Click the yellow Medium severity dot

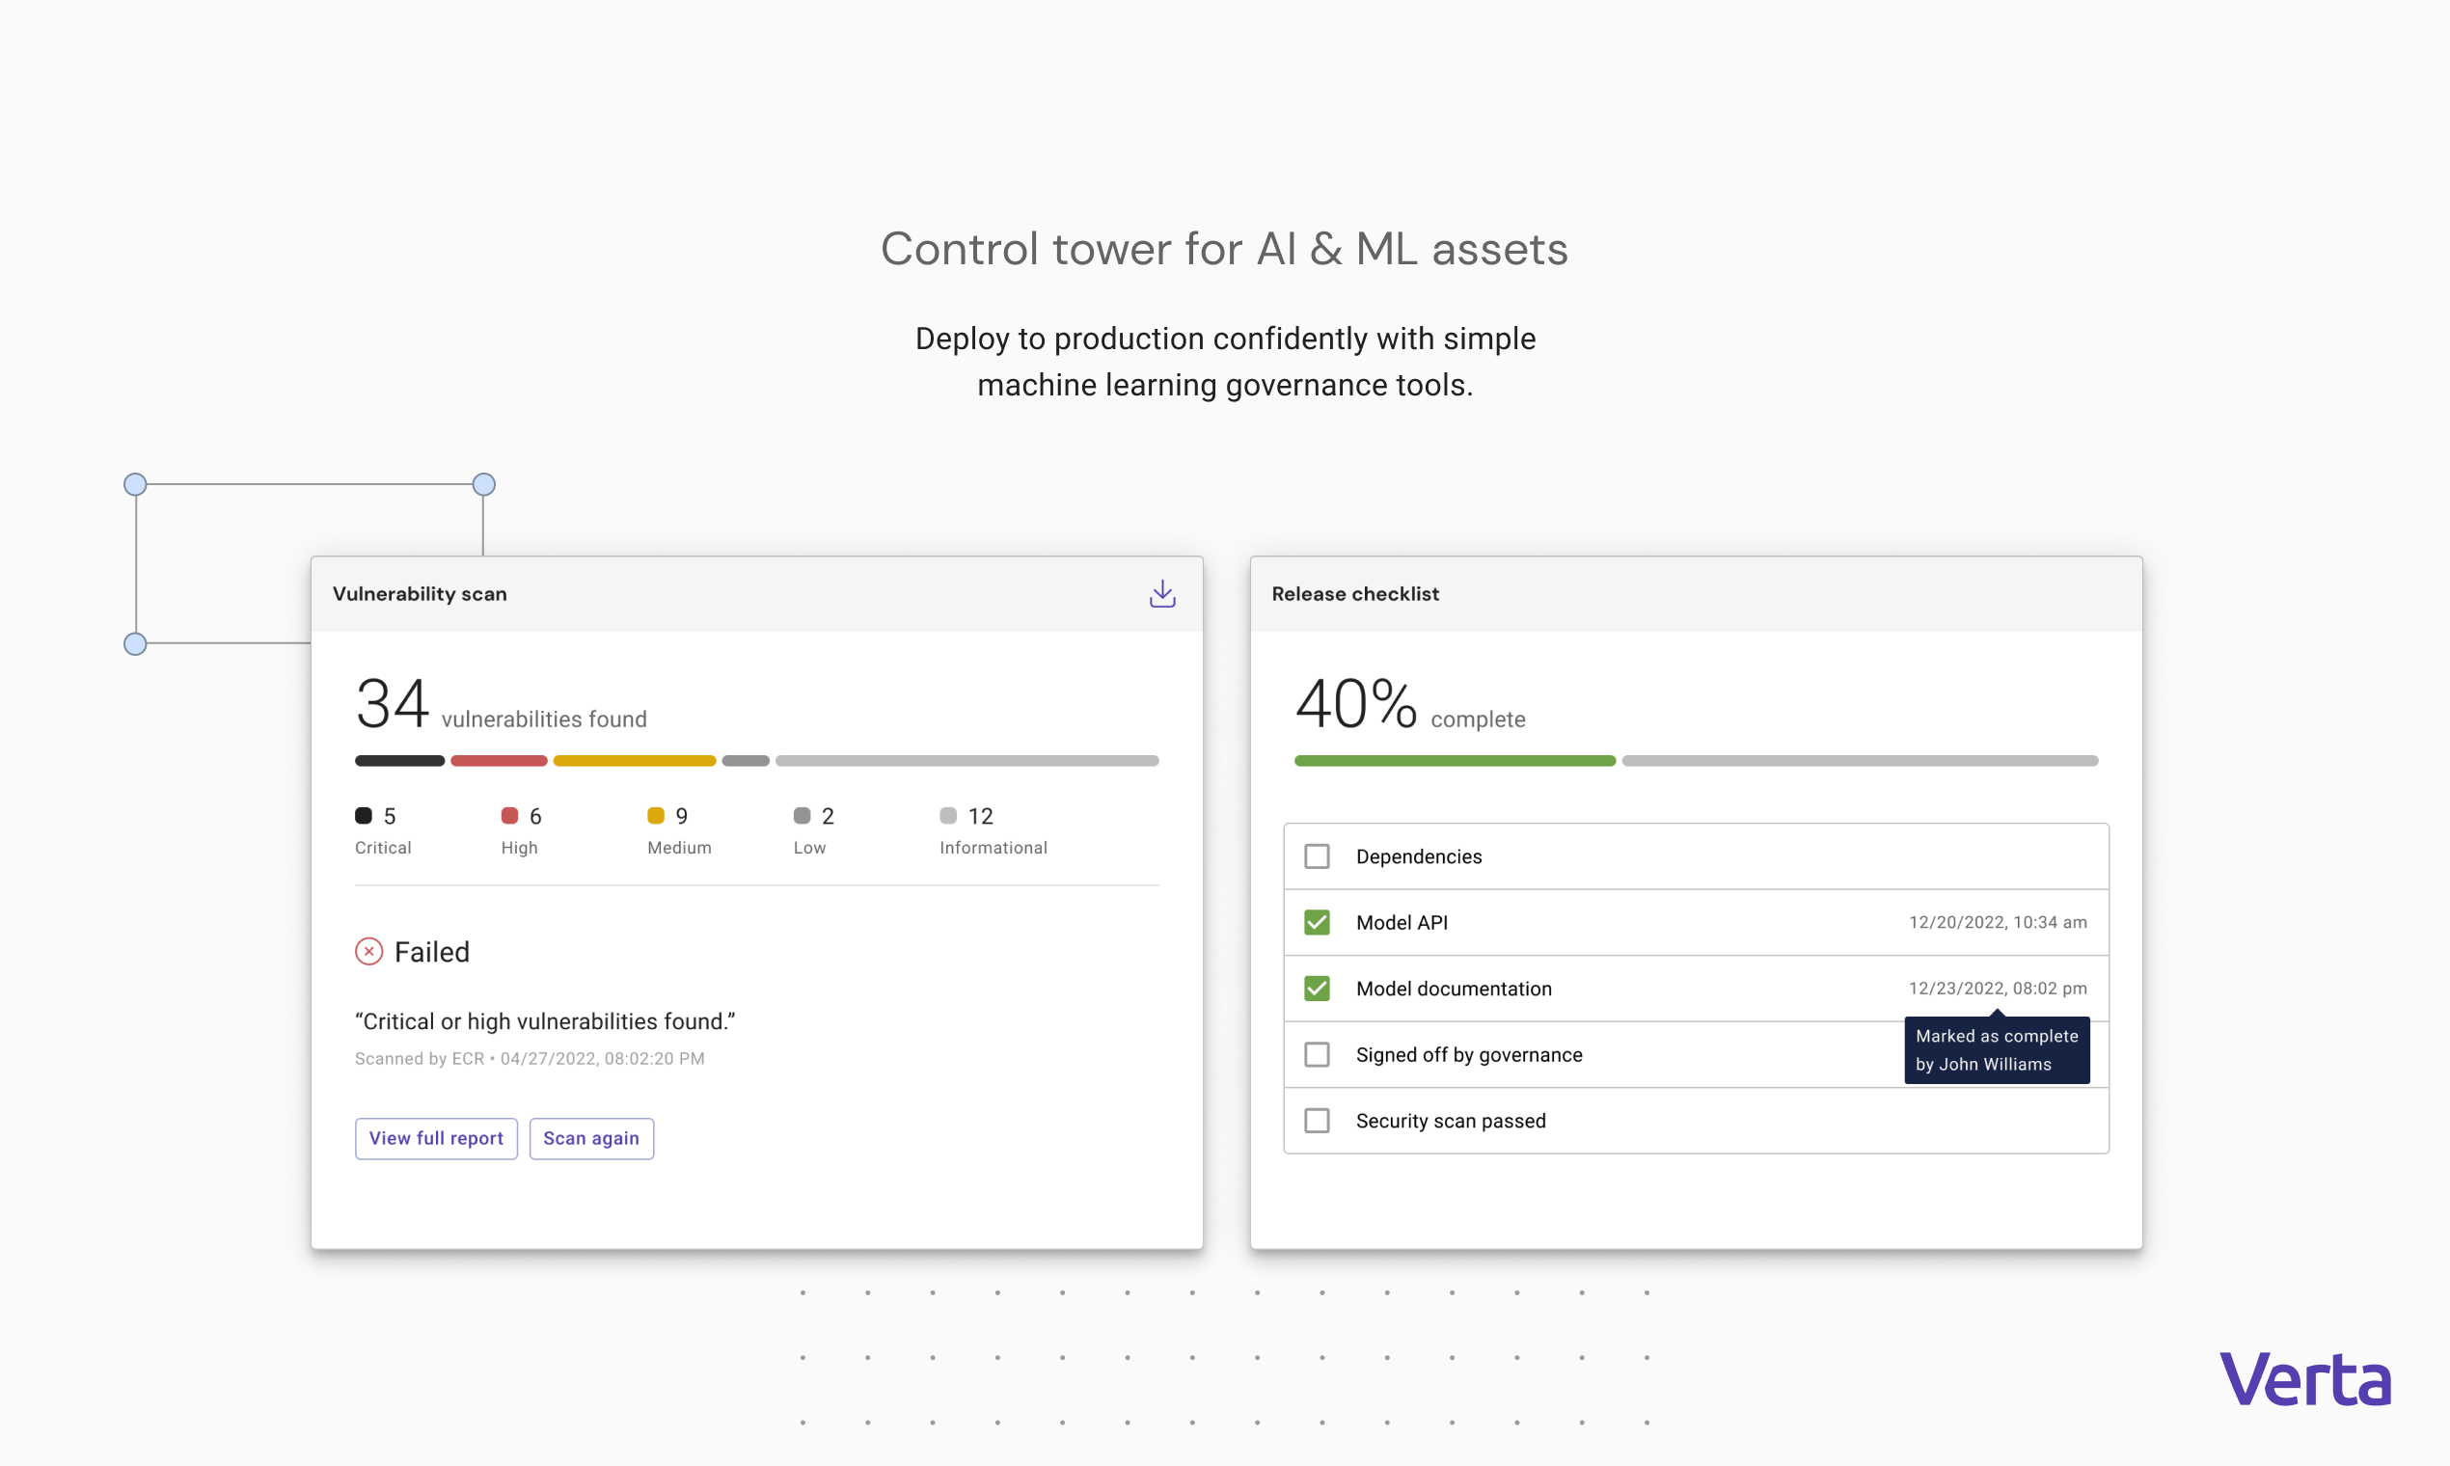[655, 815]
